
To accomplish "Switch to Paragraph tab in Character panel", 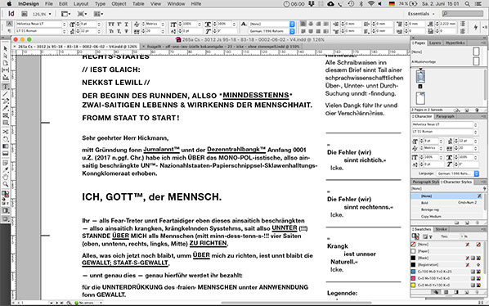I will (445, 116).
